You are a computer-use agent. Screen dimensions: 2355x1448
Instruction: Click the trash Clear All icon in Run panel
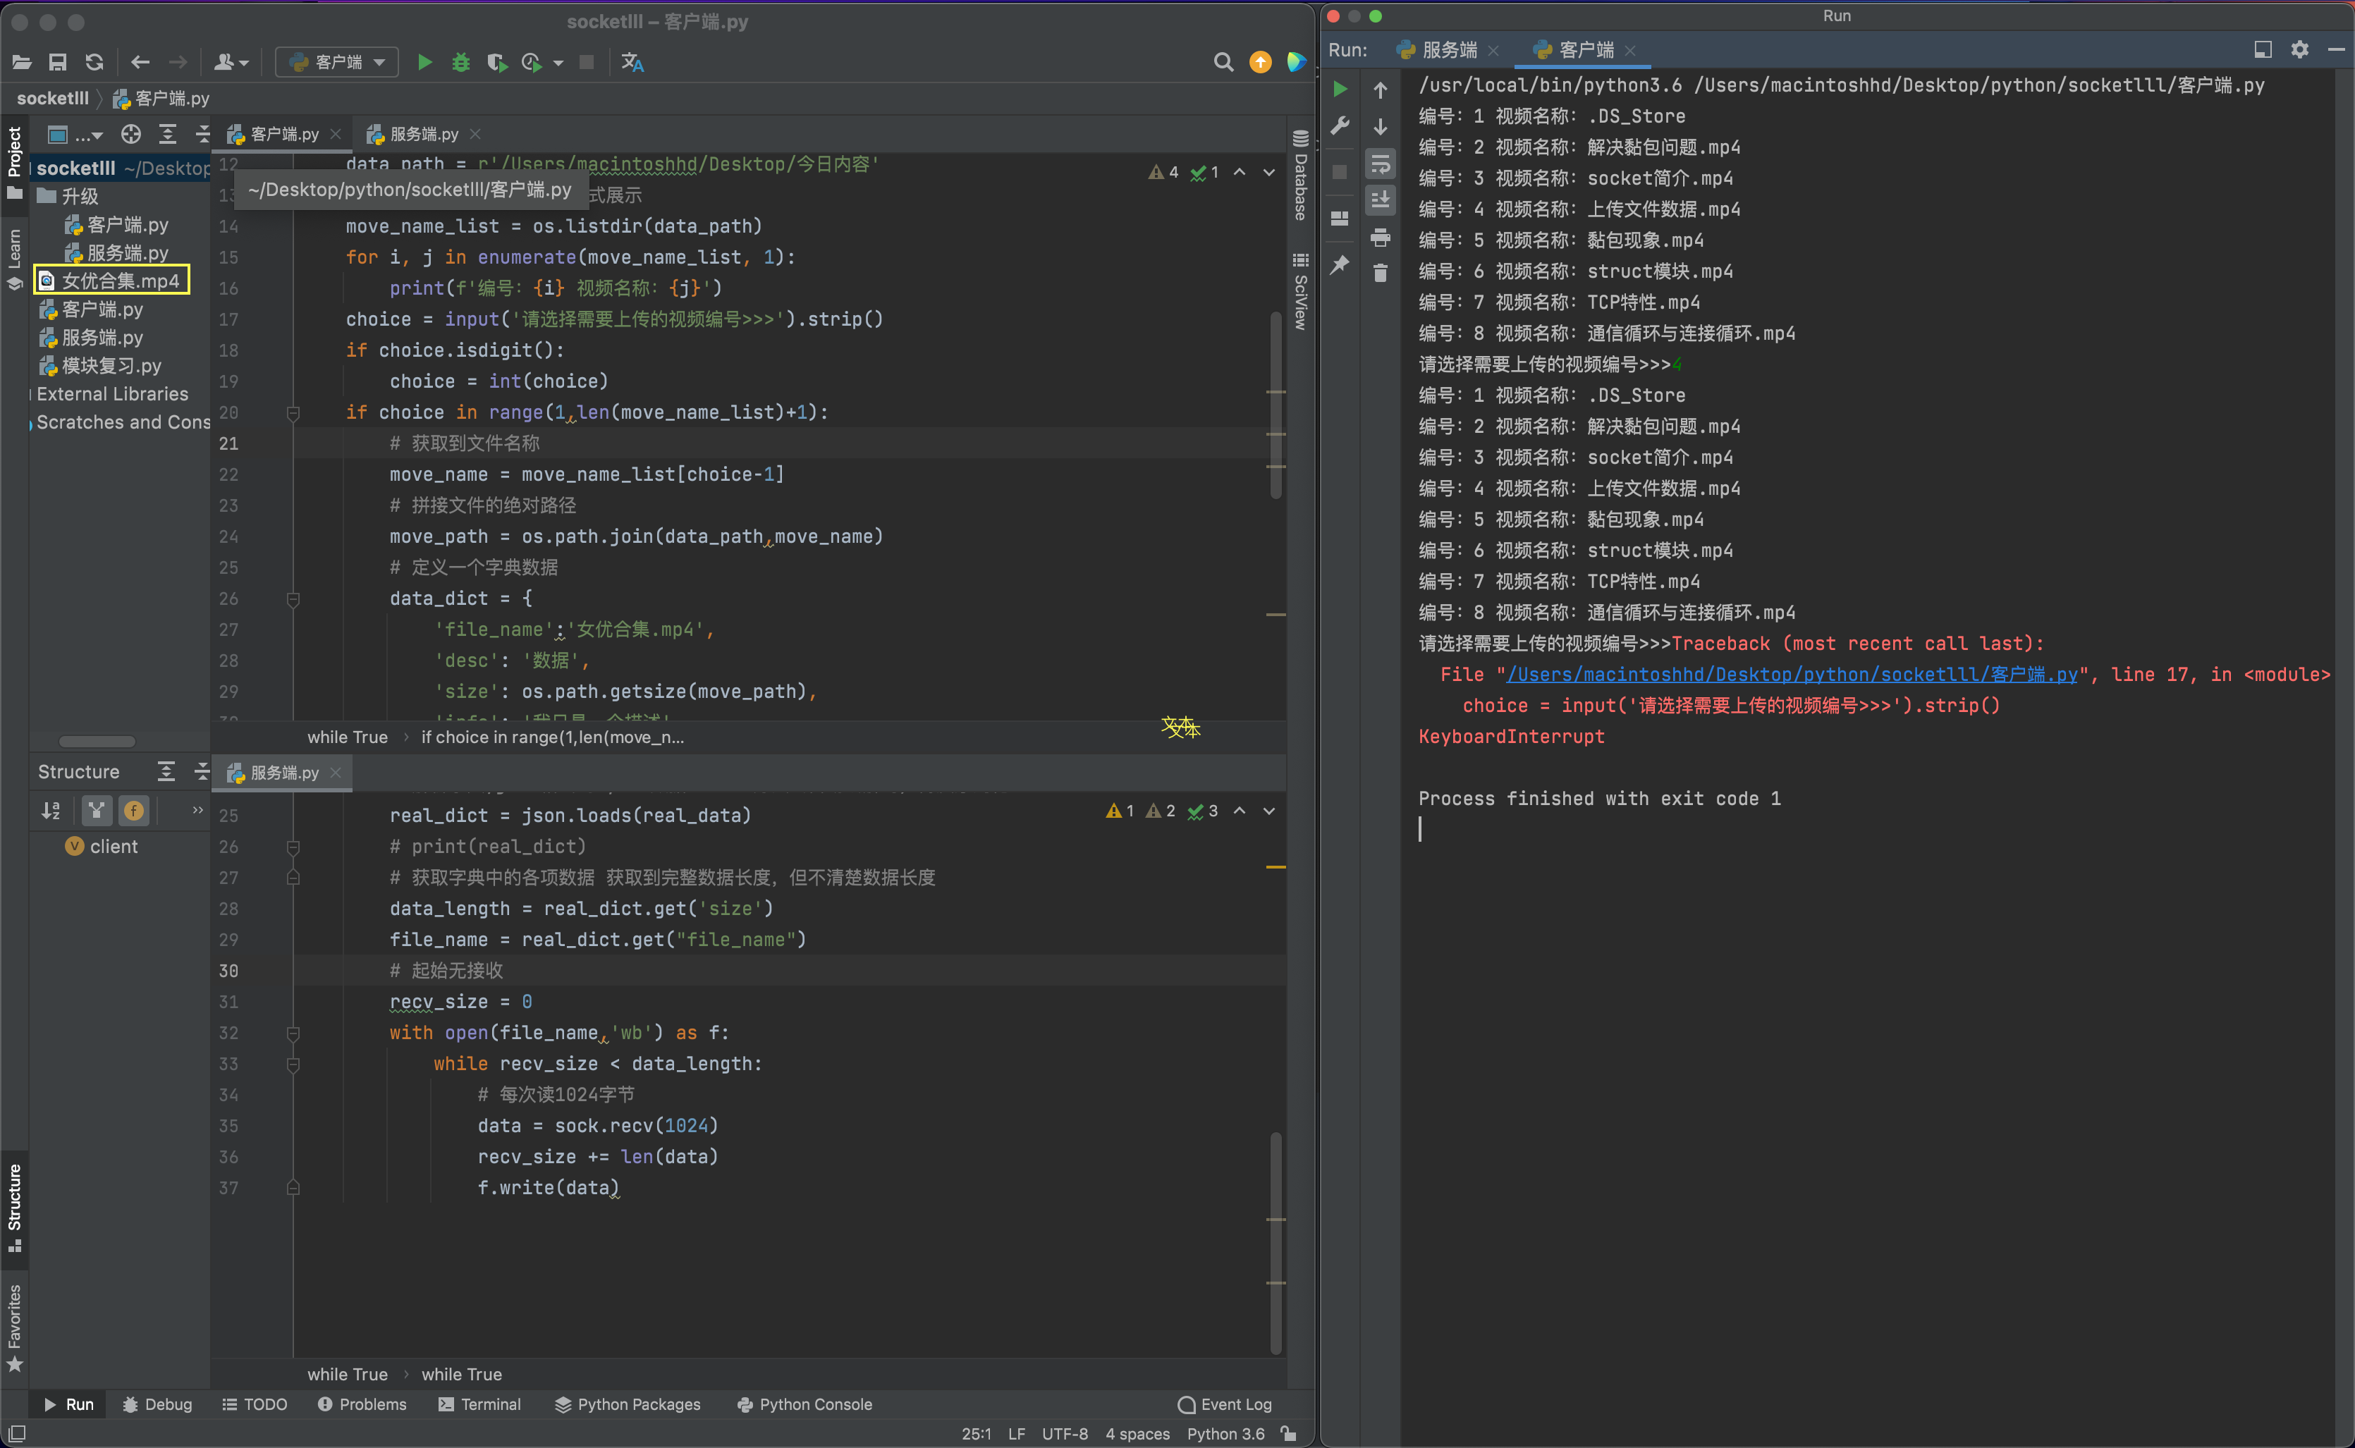click(x=1380, y=274)
